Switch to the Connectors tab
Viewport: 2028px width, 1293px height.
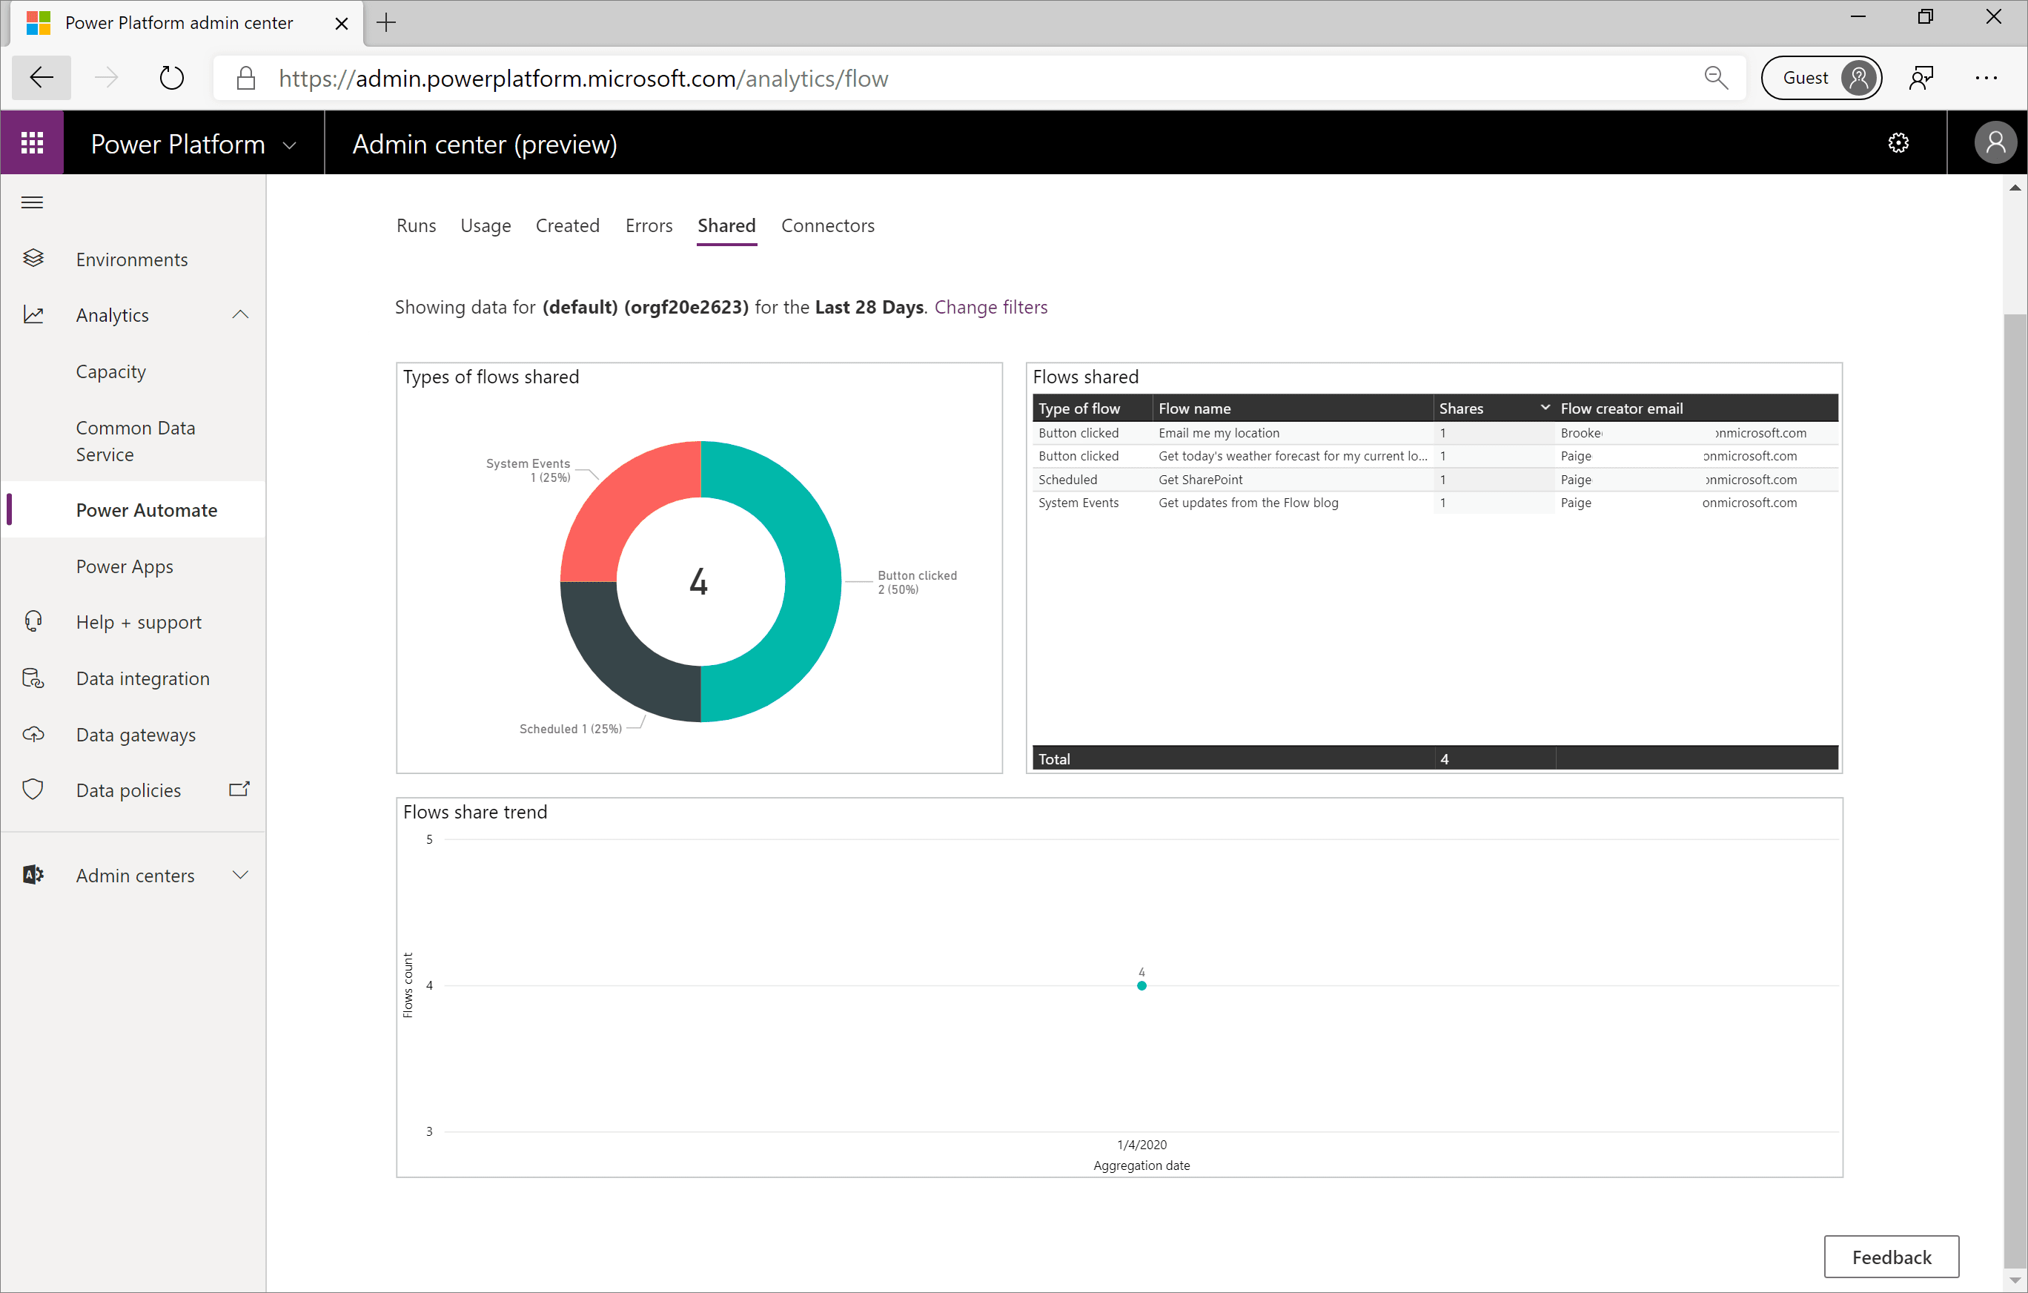827,225
